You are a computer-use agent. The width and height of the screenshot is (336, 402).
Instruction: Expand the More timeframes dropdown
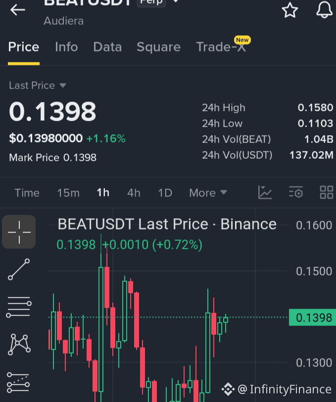(x=208, y=193)
